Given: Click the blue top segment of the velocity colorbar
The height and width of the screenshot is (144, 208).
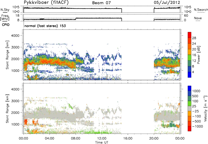Looking at the screenshot, I should click(190, 88).
